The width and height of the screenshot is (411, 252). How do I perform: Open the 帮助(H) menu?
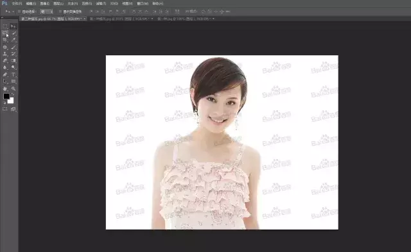[158, 4]
